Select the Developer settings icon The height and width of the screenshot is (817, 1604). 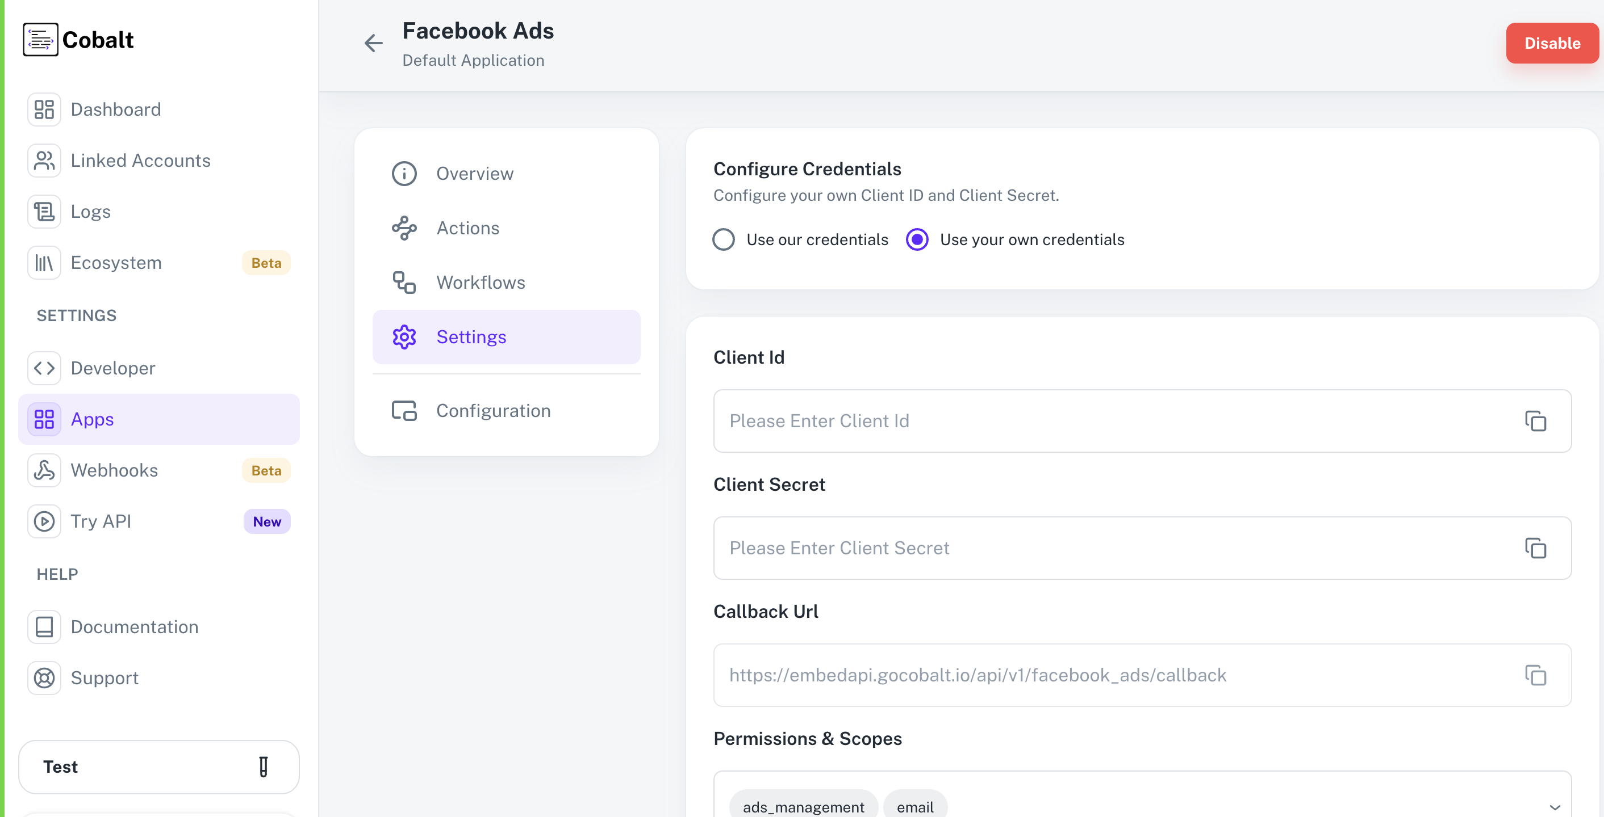tap(44, 368)
